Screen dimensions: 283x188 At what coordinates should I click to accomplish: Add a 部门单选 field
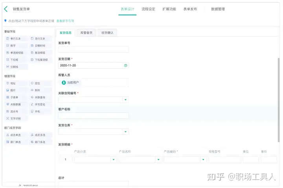point(16,142)
